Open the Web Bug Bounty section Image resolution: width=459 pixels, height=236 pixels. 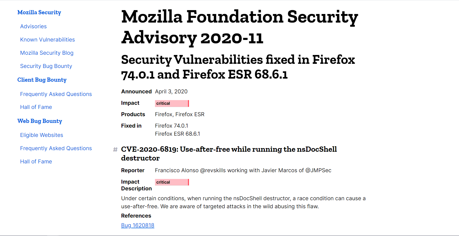[40, 121]
